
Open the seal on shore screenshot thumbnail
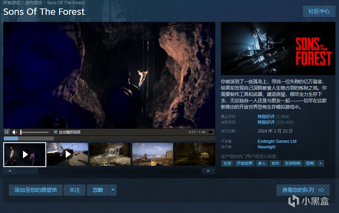(x=152, y=154)
